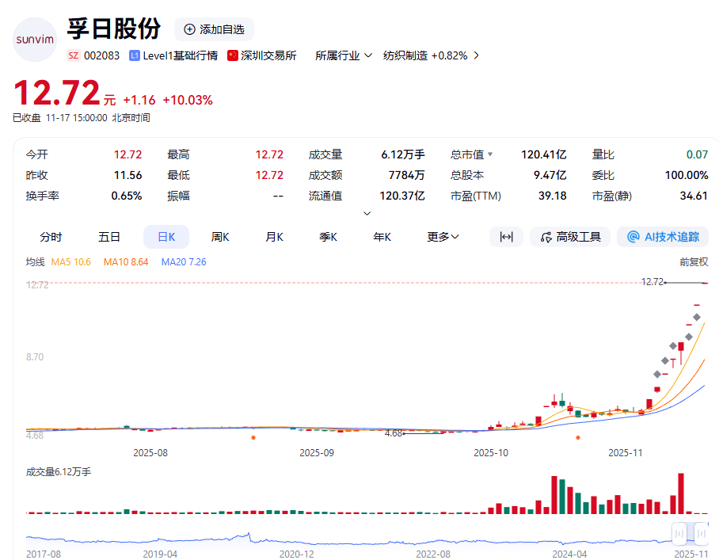Select the 月K monthly chart tab
Image resolution: width=719 pixels, height=560 pixels.
tap(273, 237)
